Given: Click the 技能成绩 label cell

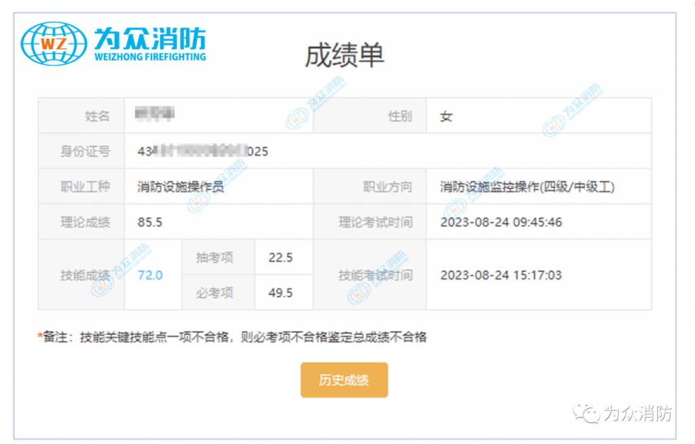Looking at the screenshot, I should point(81,275).
